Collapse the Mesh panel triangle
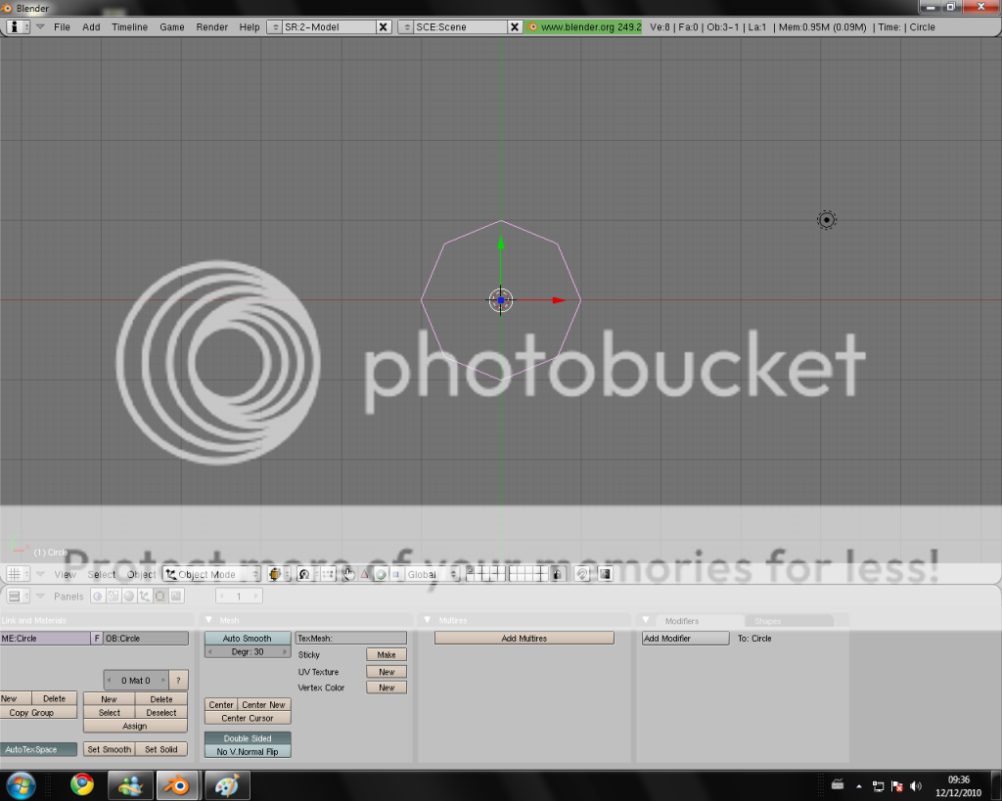 click(x=209, y=620)
